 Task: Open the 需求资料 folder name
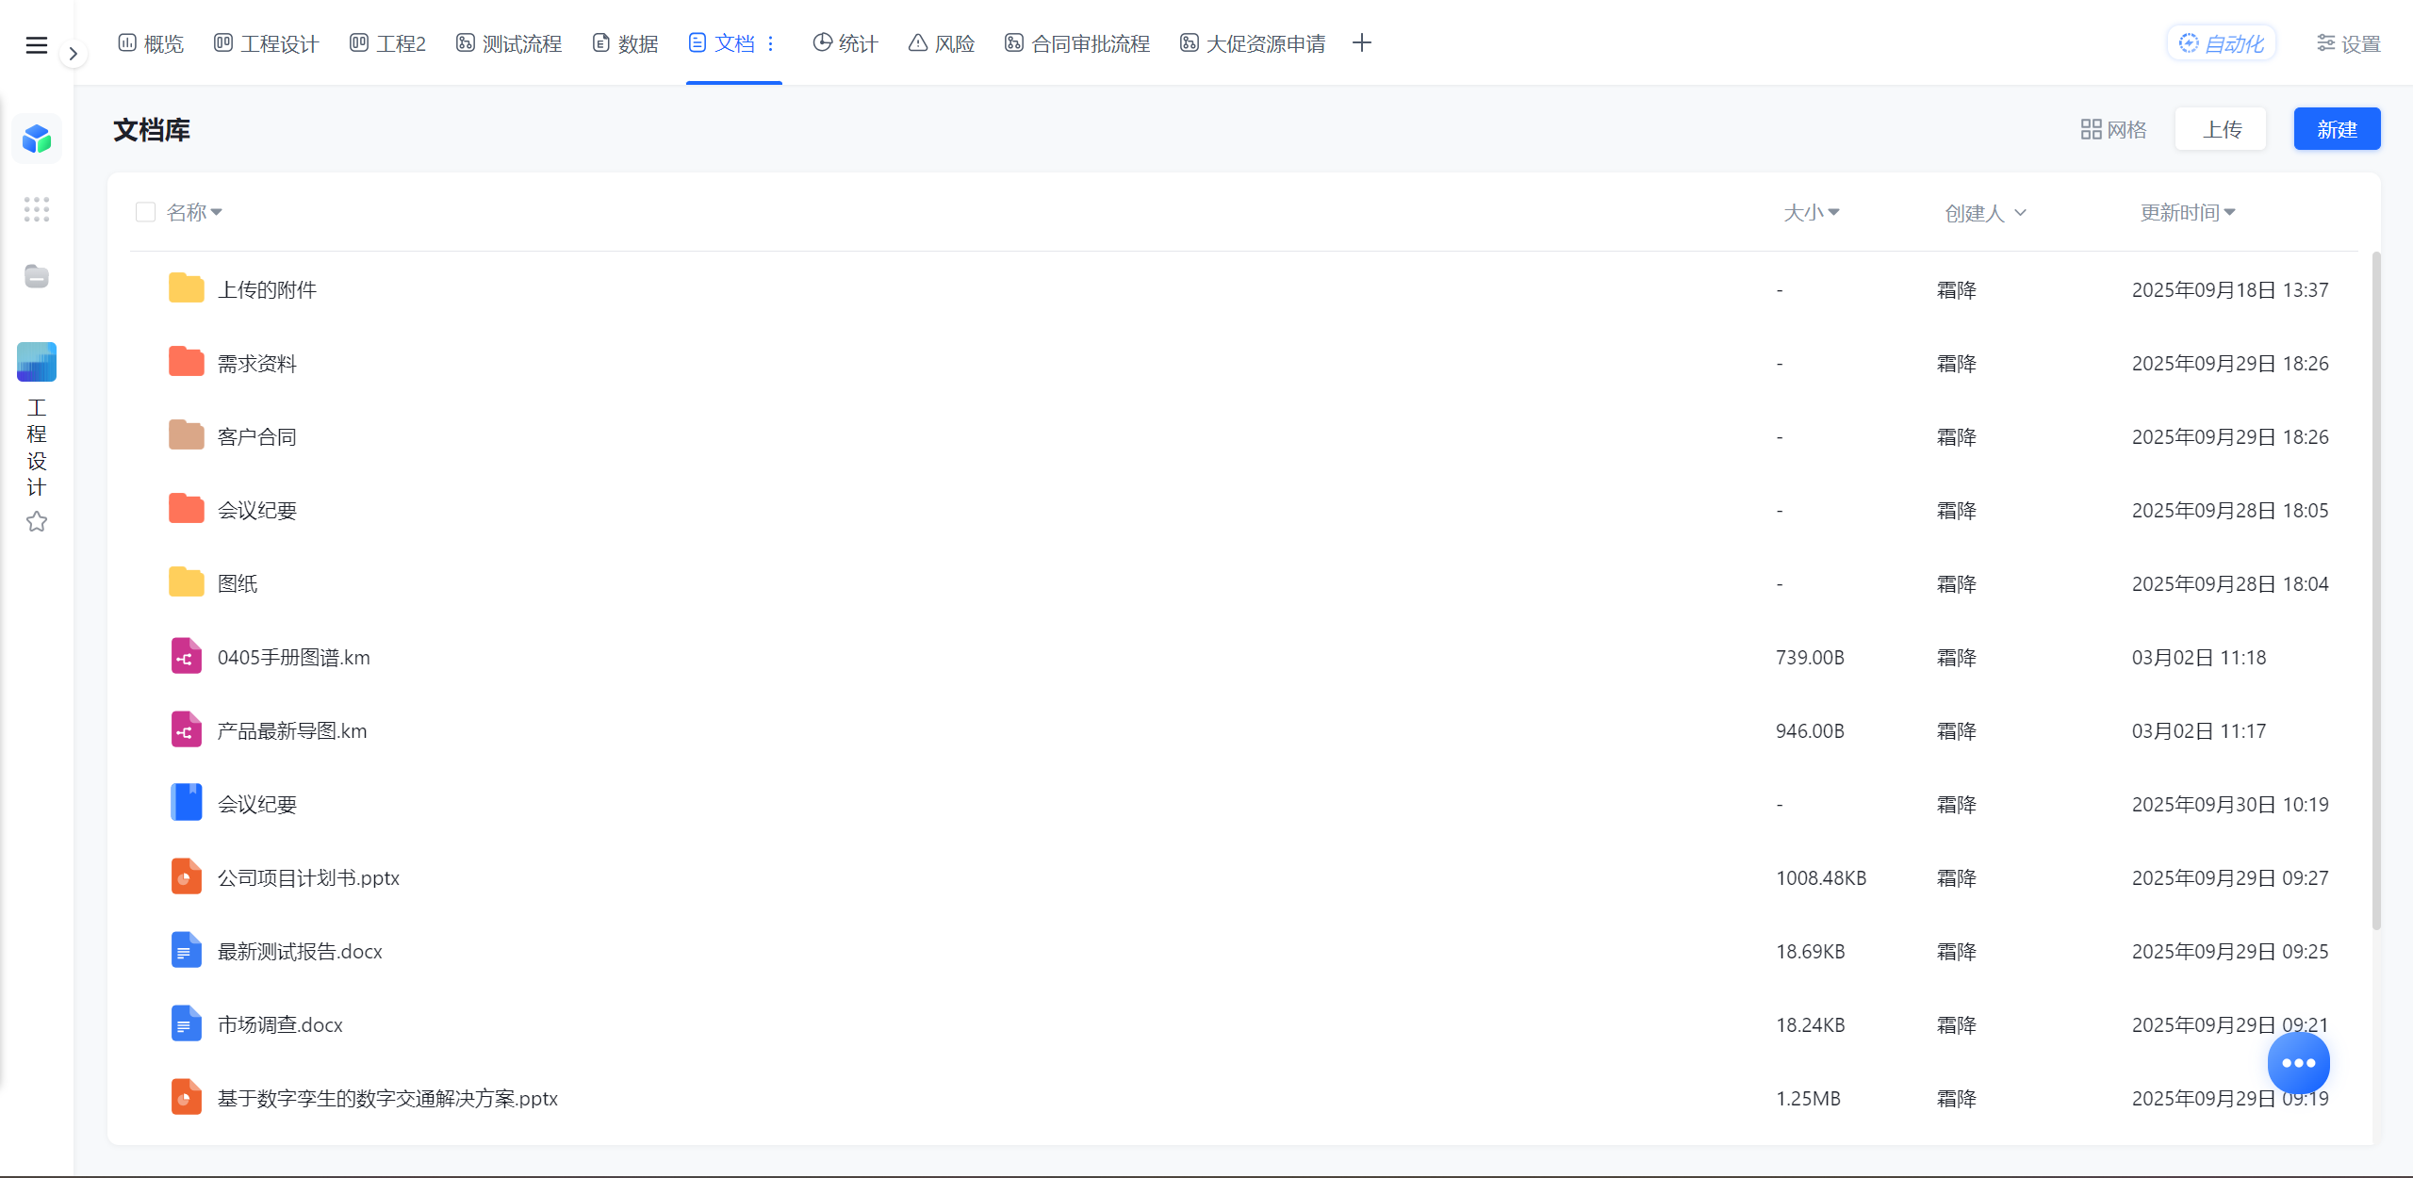257,363
